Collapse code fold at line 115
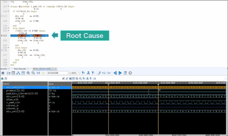This screenshot has width=228, height=136. click(8, 7)
